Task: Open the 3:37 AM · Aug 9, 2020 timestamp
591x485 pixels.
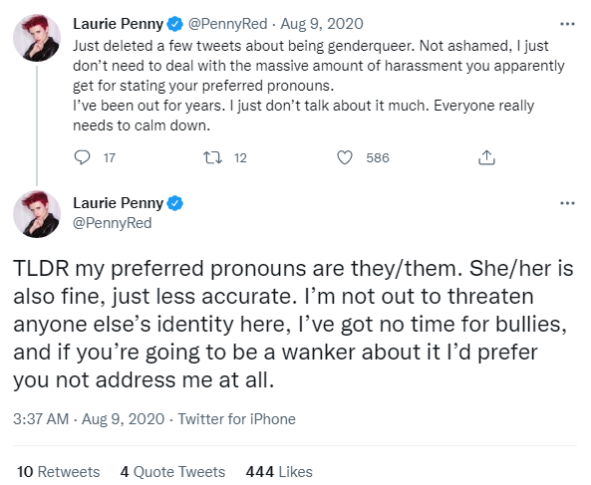Action: point(89,419)
